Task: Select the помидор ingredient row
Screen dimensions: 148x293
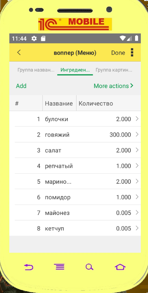Action: point(75,197)
